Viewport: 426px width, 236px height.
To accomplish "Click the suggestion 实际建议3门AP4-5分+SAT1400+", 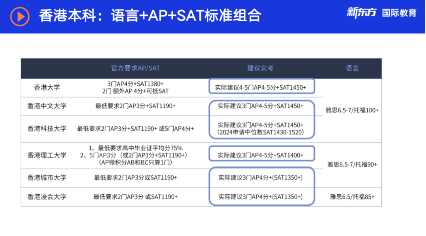I will [x=260, y=155].
